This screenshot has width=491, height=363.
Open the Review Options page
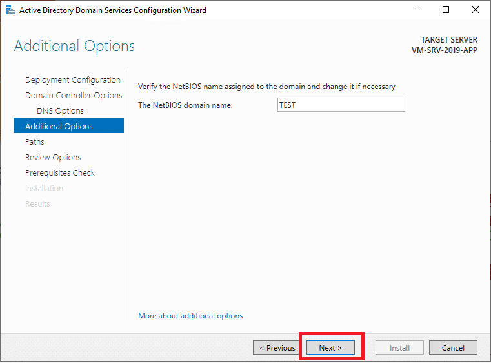(53, 158)
